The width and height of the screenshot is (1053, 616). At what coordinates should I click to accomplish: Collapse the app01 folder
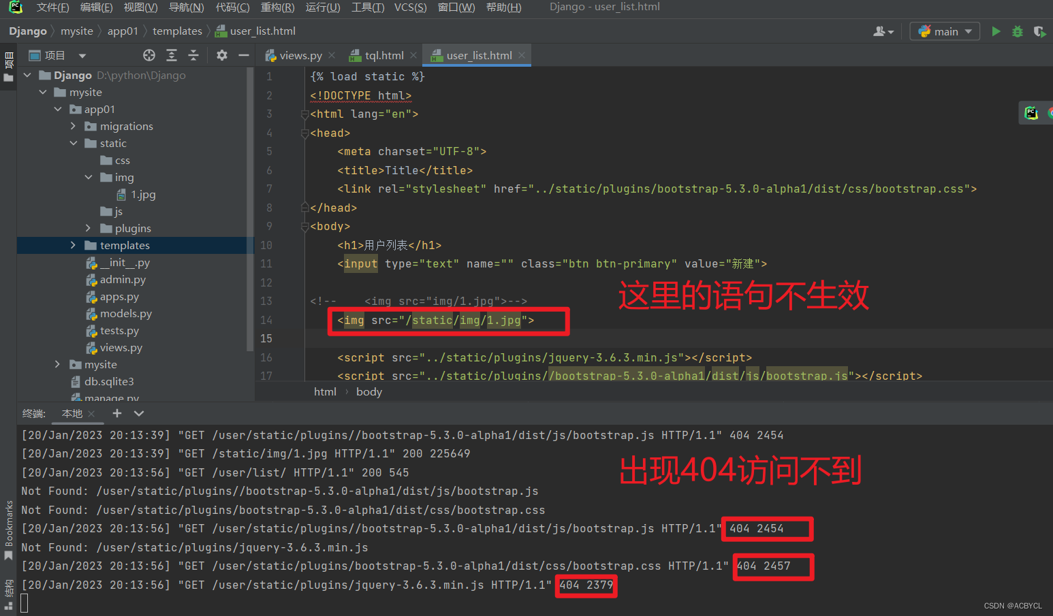tap(58, 109)
